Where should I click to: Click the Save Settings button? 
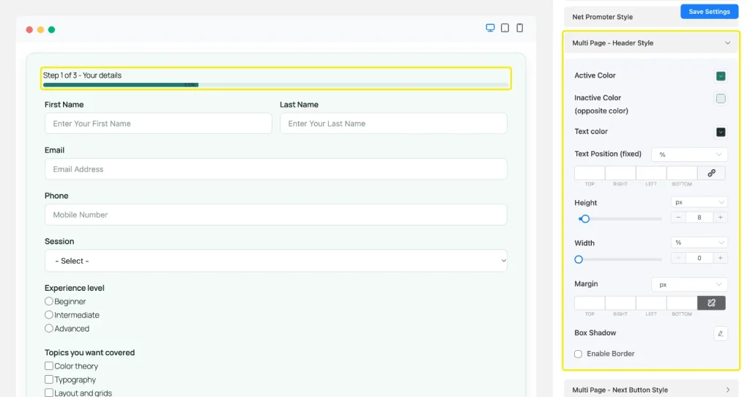pyautogui.click(x=709, y=12)
